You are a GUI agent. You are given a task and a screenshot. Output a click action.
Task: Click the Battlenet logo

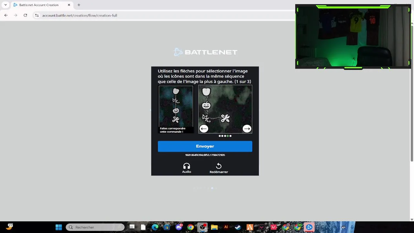206,52
